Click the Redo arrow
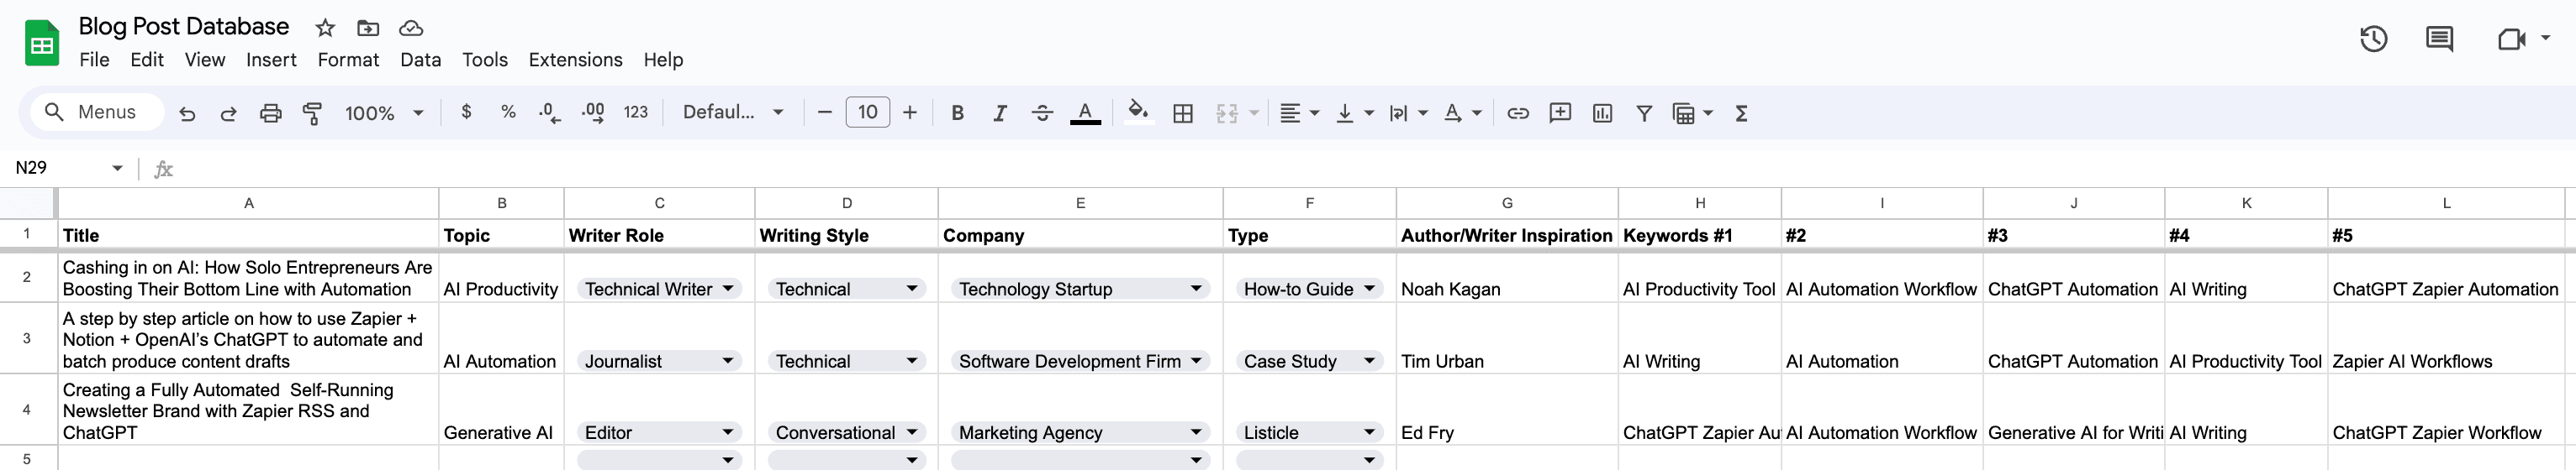 [228, 112]
